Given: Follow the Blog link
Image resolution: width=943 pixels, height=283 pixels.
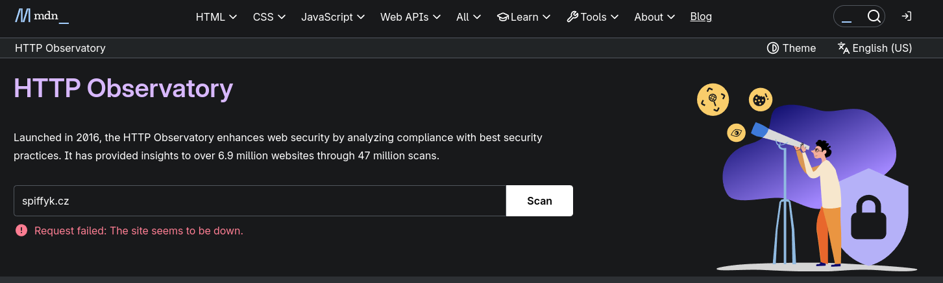Looking at the screenshot, I should point(701,17).
